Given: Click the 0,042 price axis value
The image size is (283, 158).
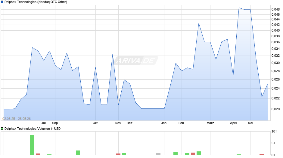Looking at the screenshot, I should [x=275, y=25].
